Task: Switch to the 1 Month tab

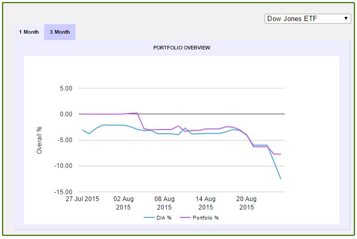Action: [29, 32]
